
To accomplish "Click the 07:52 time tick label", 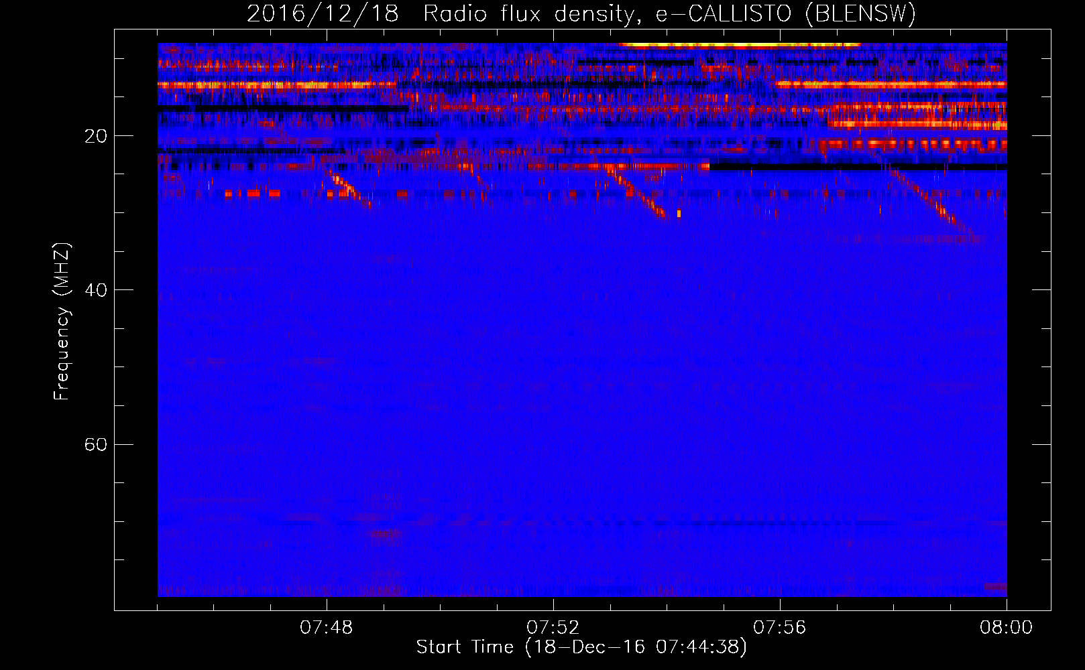I will tap(553, 628).
